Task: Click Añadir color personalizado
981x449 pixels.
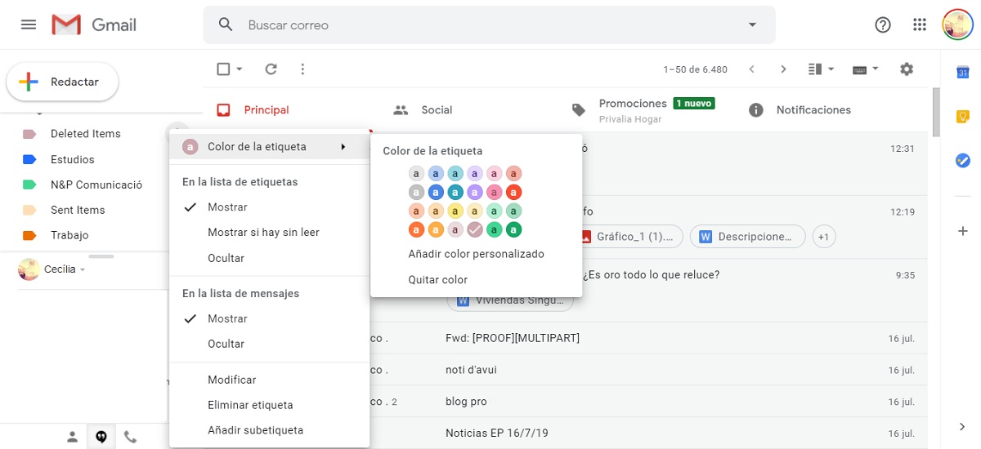Action: pyautogui.click(x=477, y=254)
